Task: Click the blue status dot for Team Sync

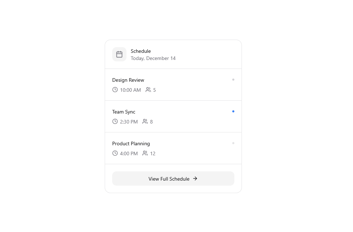Action: 233,111
